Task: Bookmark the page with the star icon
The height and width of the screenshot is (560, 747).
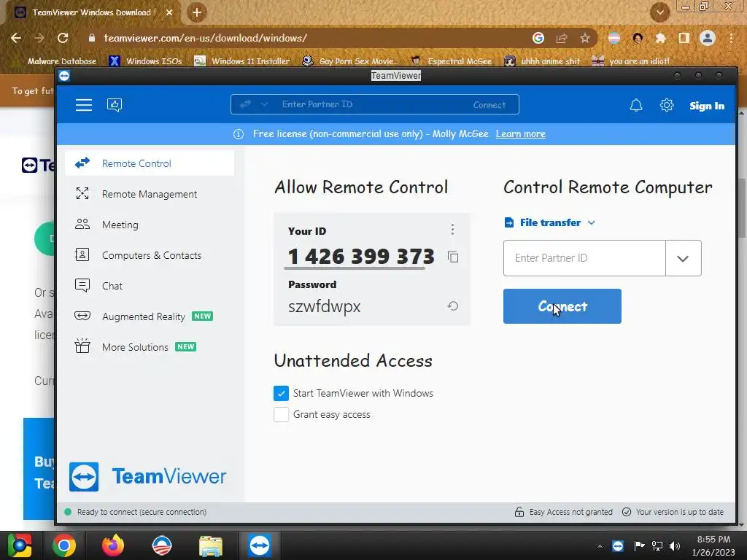Action: (x=585, y=38)
